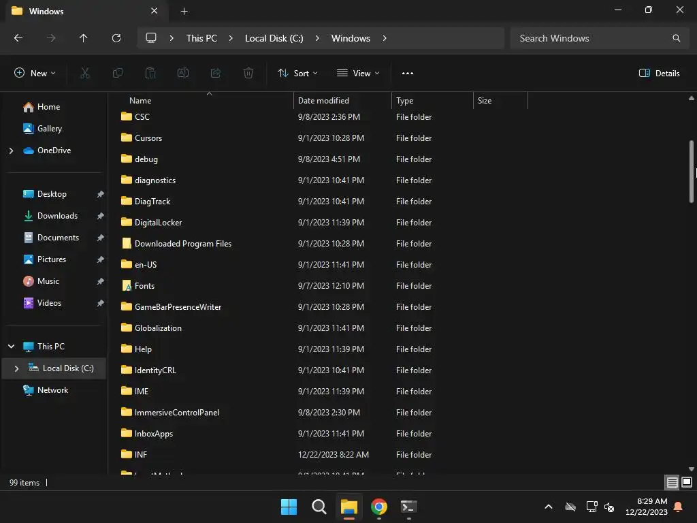
Task: Refresh the Windows folder view
Action: tap(116, 38)
